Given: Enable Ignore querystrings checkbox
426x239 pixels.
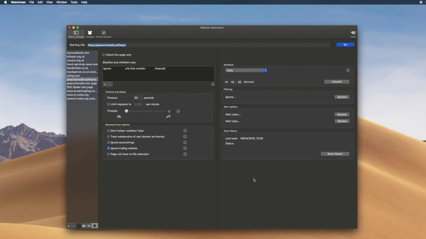Looking at the screenshot, I should pyautogui.click(x=108, y=142).
